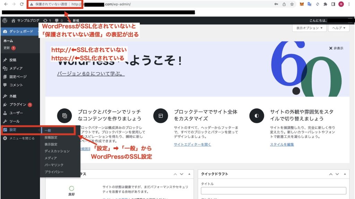Click the 良好 site health status circle

click(x=71, y=188)
